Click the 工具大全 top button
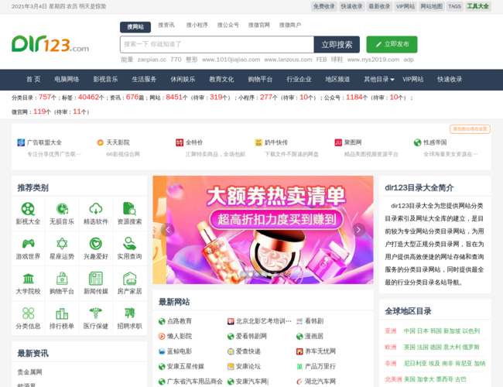 (478, 6)
